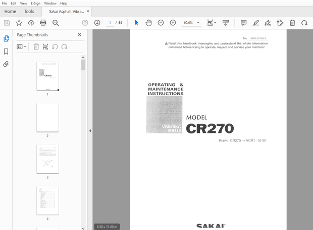This screenshot has height=230, width=313.
Task: Click thumbnail panel page-break print icon
Action: click(x=45, y=47)
